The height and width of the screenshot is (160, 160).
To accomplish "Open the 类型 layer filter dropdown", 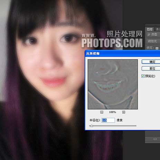I will click(153, 34).
